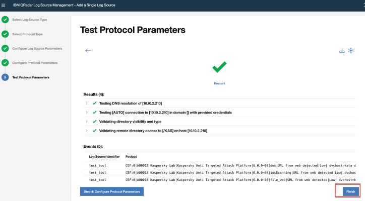This screenshot has height=201, width=365.
Task: Select Test Protocol Parameters step
Action: point(31,77)
